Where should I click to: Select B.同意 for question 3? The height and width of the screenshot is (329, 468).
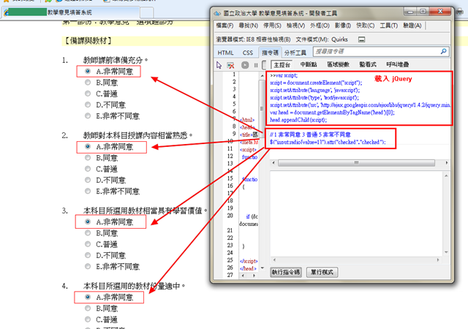click(x=88, y=233)
